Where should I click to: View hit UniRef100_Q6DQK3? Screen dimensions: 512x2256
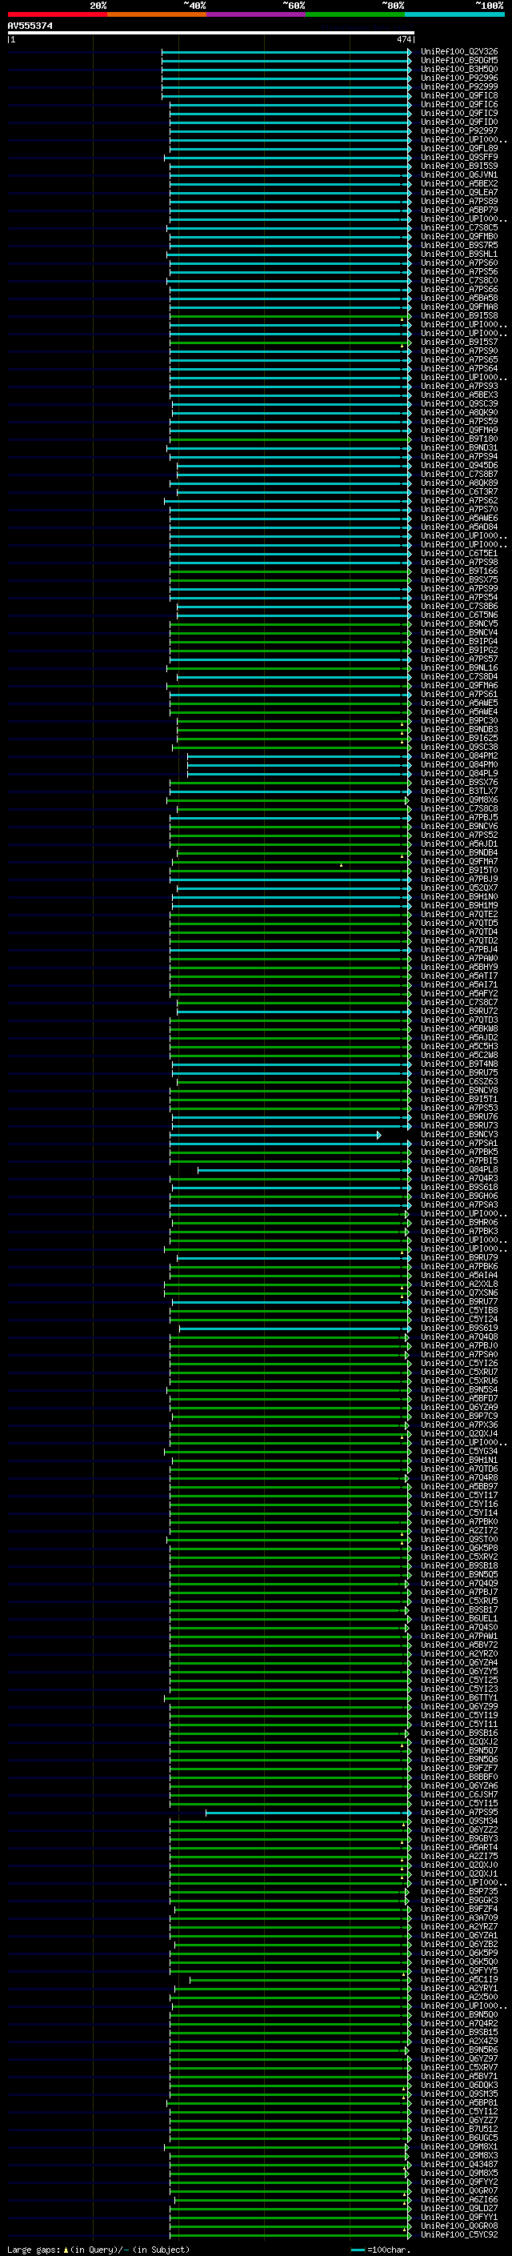[x=458, y=2086]
